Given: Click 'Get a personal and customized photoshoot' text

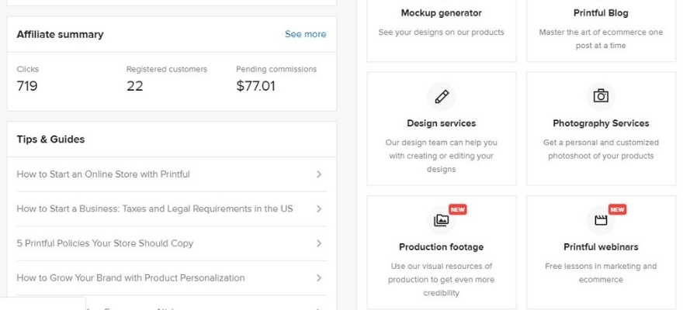Looking at the screenshot, I should coord(601,149).
